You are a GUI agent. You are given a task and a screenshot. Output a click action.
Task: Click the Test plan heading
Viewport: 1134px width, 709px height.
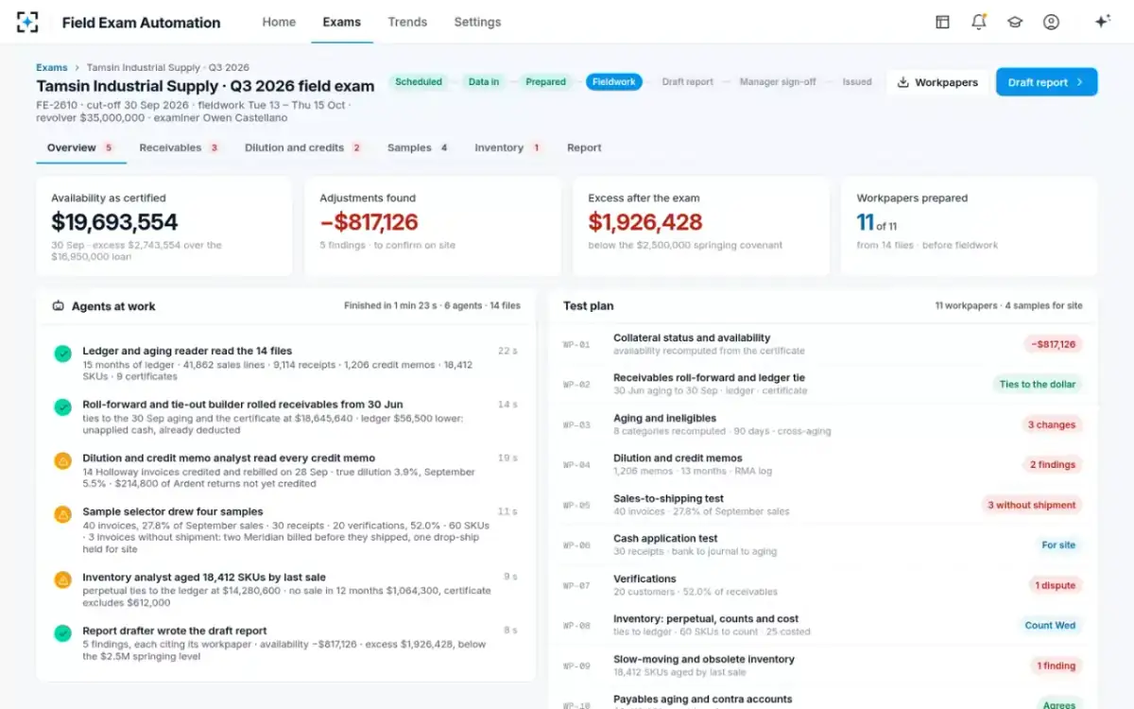click(589, 306)
